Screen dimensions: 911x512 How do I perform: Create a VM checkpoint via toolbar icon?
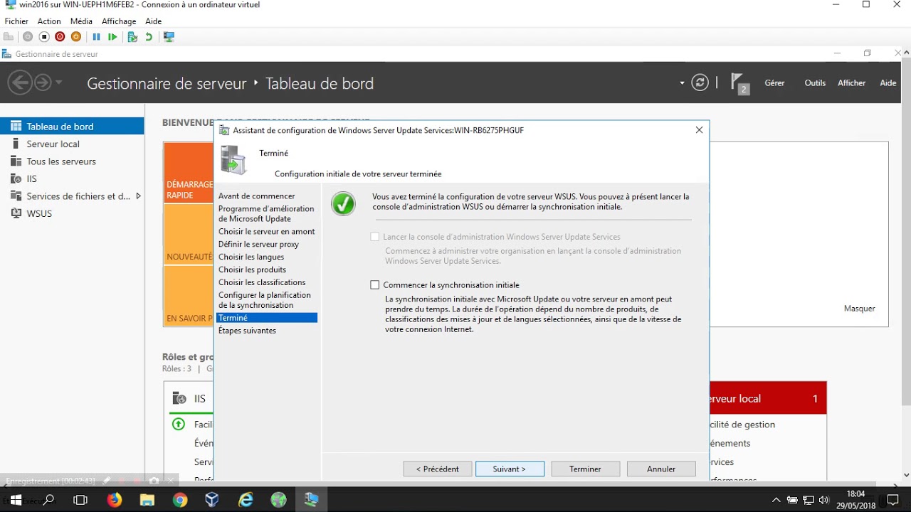pos(132,37)
